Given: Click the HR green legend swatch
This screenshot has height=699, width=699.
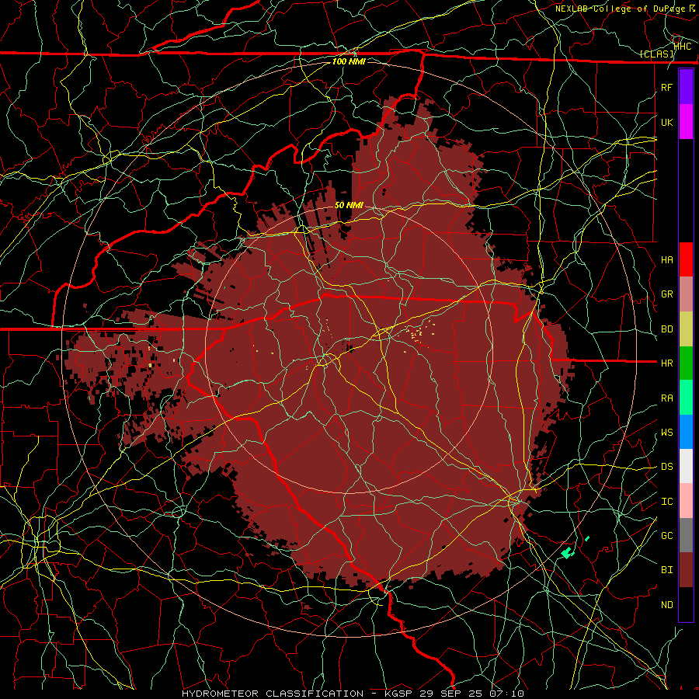Looking at the screenshot, I should 686,363.
